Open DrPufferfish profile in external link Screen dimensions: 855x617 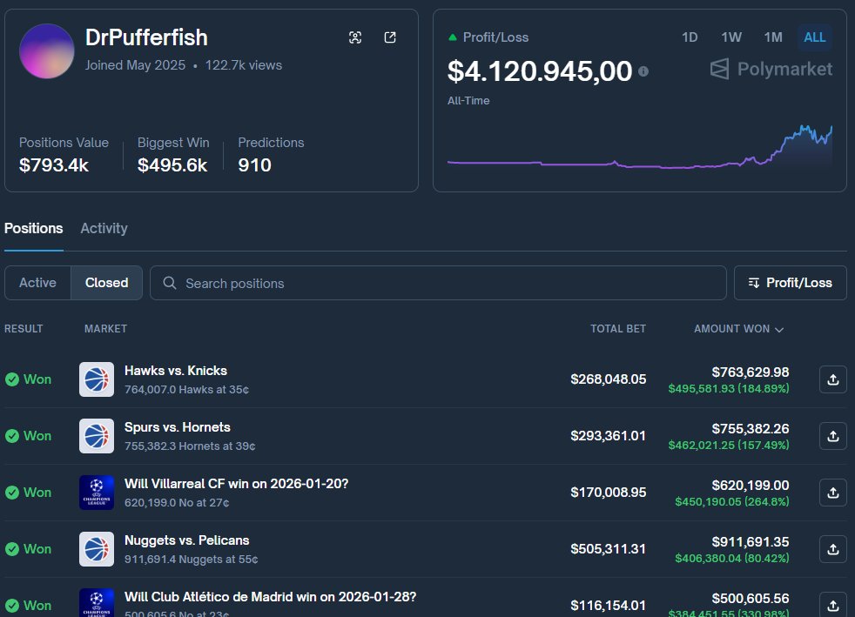click(x=390, y=37)
